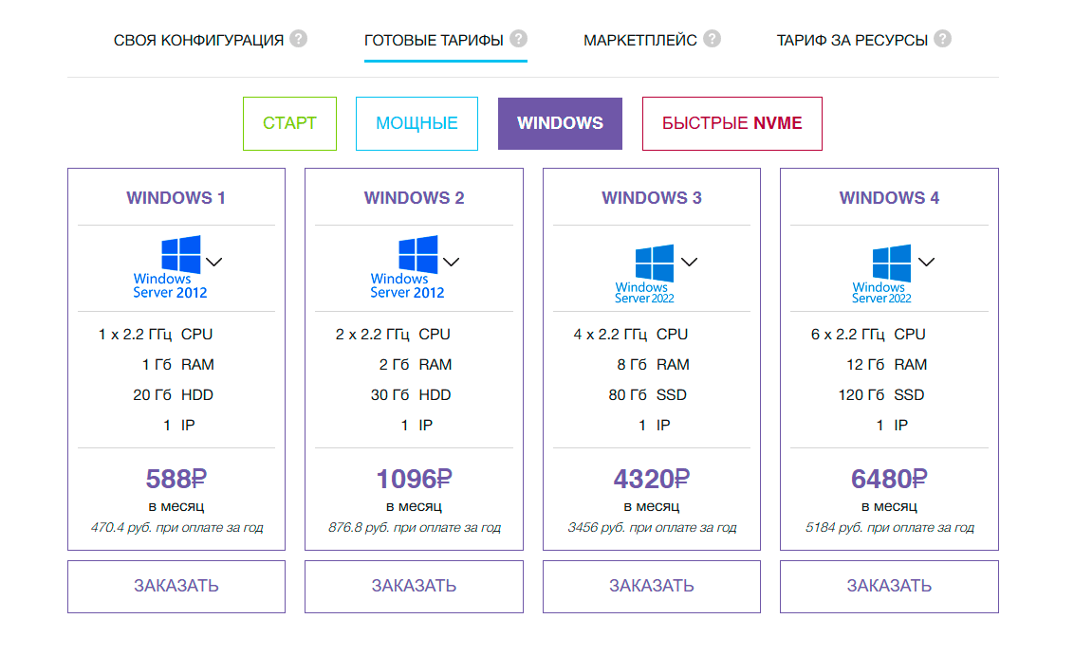The image size is (1074, 655).
Task: Click the 6480₽ monthly price
Action: tap(889, 479)
